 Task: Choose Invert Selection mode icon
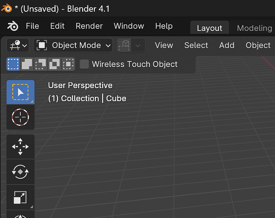[x=54, y=64]
